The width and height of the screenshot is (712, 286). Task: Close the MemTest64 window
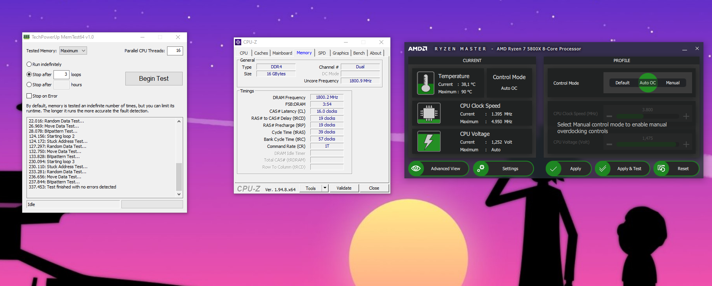[x=178, y=37]
